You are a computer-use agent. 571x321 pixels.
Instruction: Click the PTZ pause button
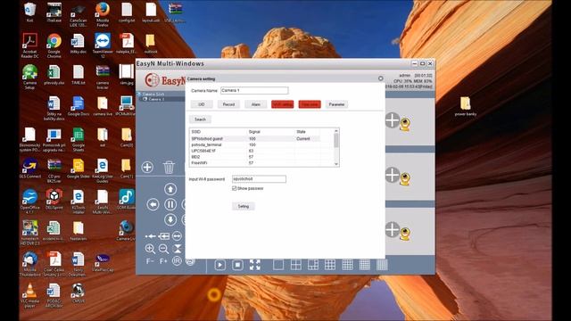(x=170, y=204)
